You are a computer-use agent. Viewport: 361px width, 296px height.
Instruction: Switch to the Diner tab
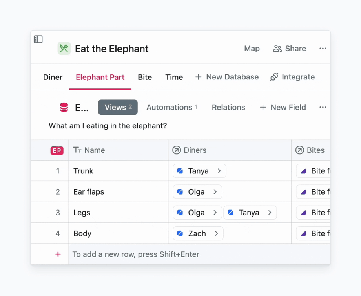point(53,77)
